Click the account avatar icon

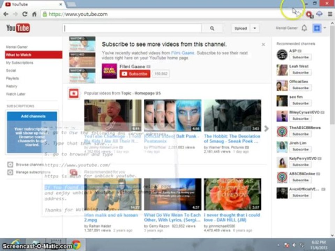[317, 28]
